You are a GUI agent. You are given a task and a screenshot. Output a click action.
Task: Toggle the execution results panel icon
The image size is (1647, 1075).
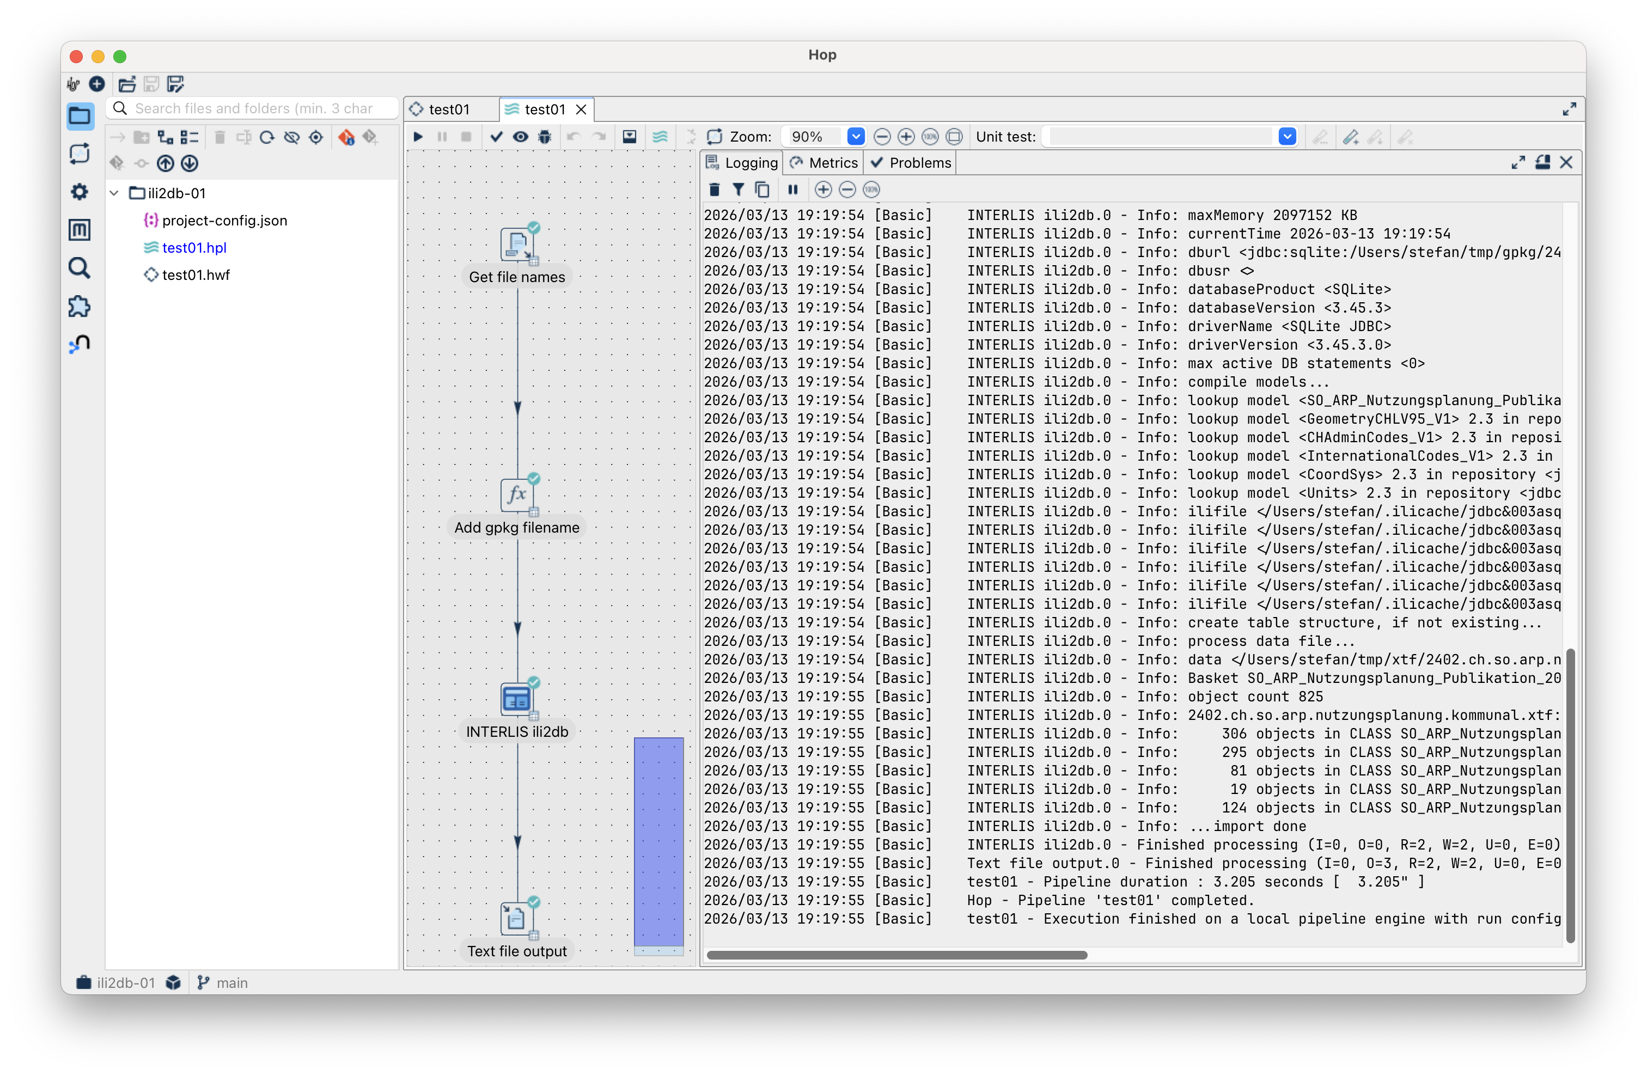[629, 137]
